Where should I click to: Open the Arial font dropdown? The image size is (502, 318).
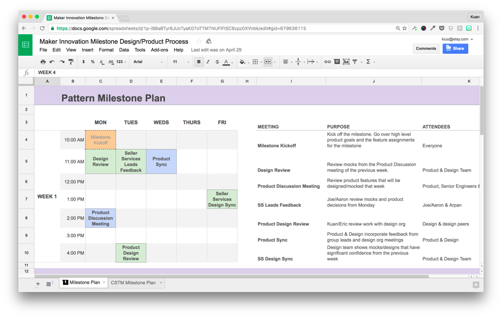tap(148, 62)
